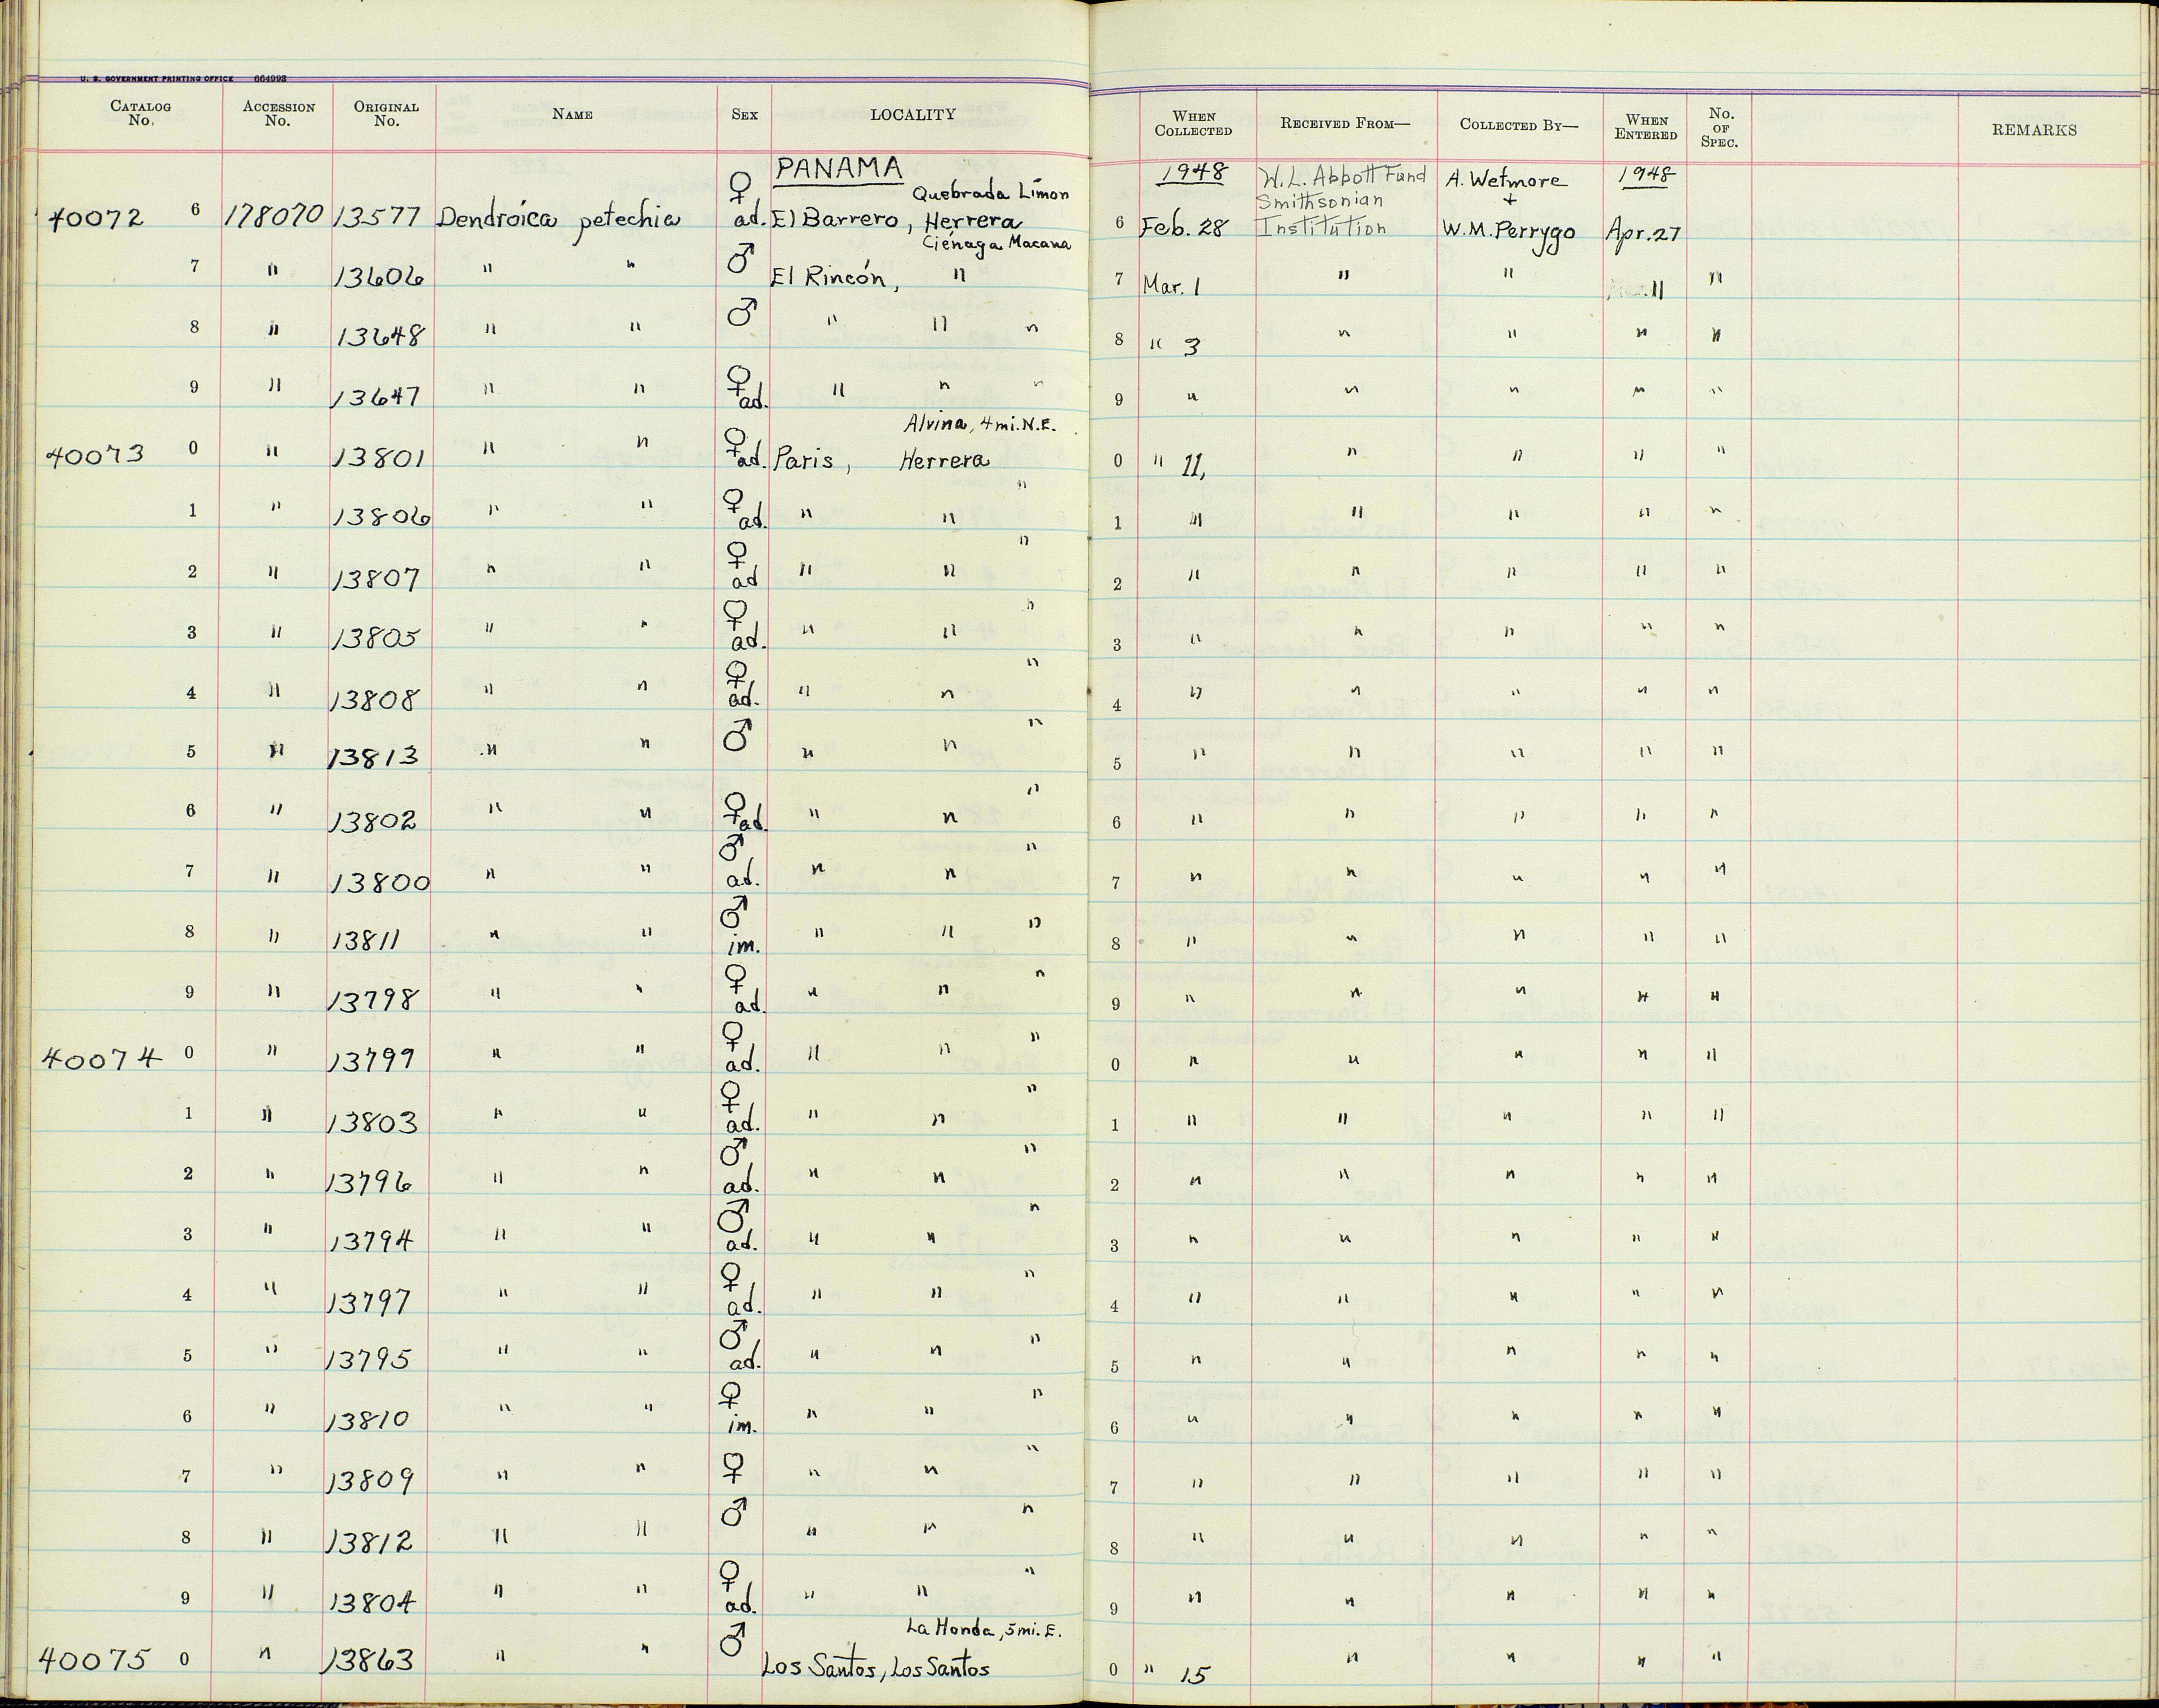Click the 'Remarks' column header
The height and width of the screenshot is (1708, 2159).
[2034, 130]
